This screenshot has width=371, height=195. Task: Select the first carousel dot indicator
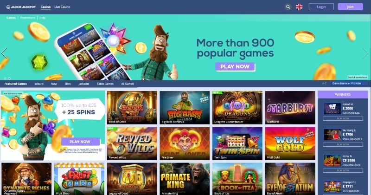pyautogui.click(x=5, y=78)
